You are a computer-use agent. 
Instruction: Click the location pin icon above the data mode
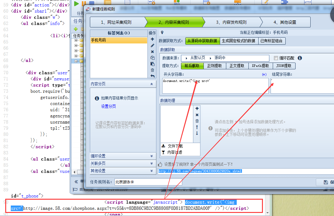click(162, 32)
